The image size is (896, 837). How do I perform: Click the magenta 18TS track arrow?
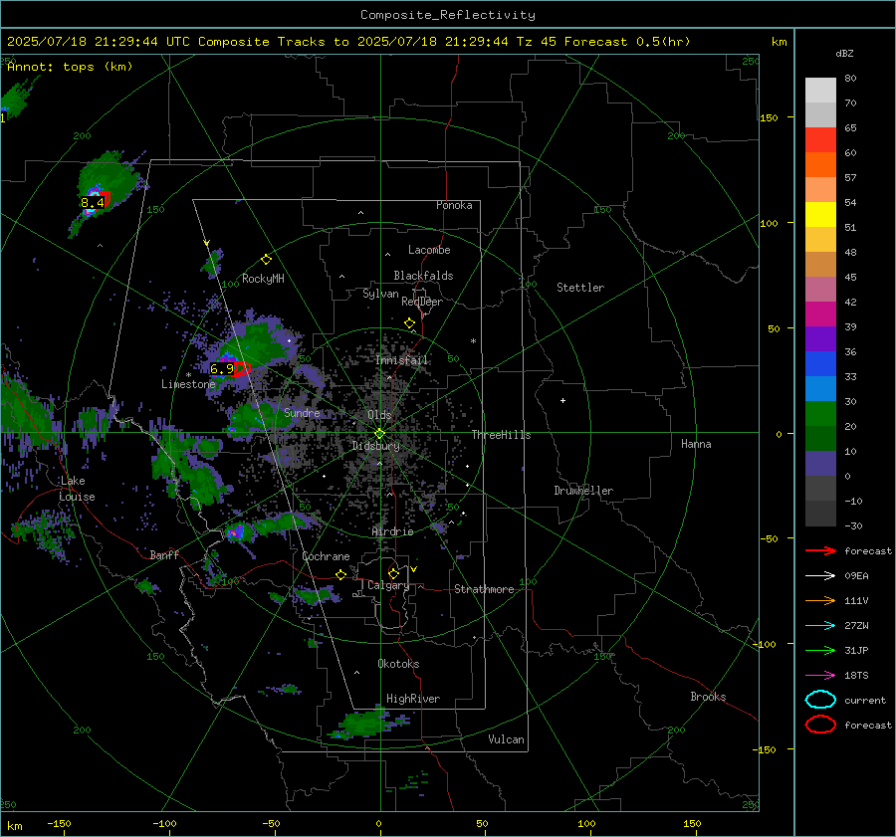(x=820, y=676)
